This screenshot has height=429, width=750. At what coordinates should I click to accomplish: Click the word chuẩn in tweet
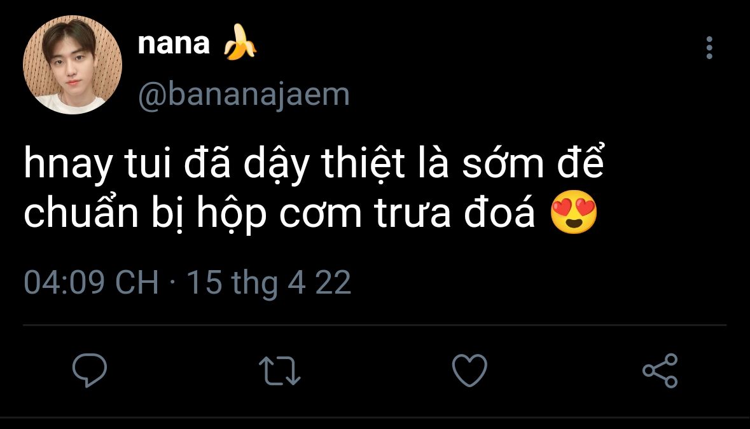point(81,212)
